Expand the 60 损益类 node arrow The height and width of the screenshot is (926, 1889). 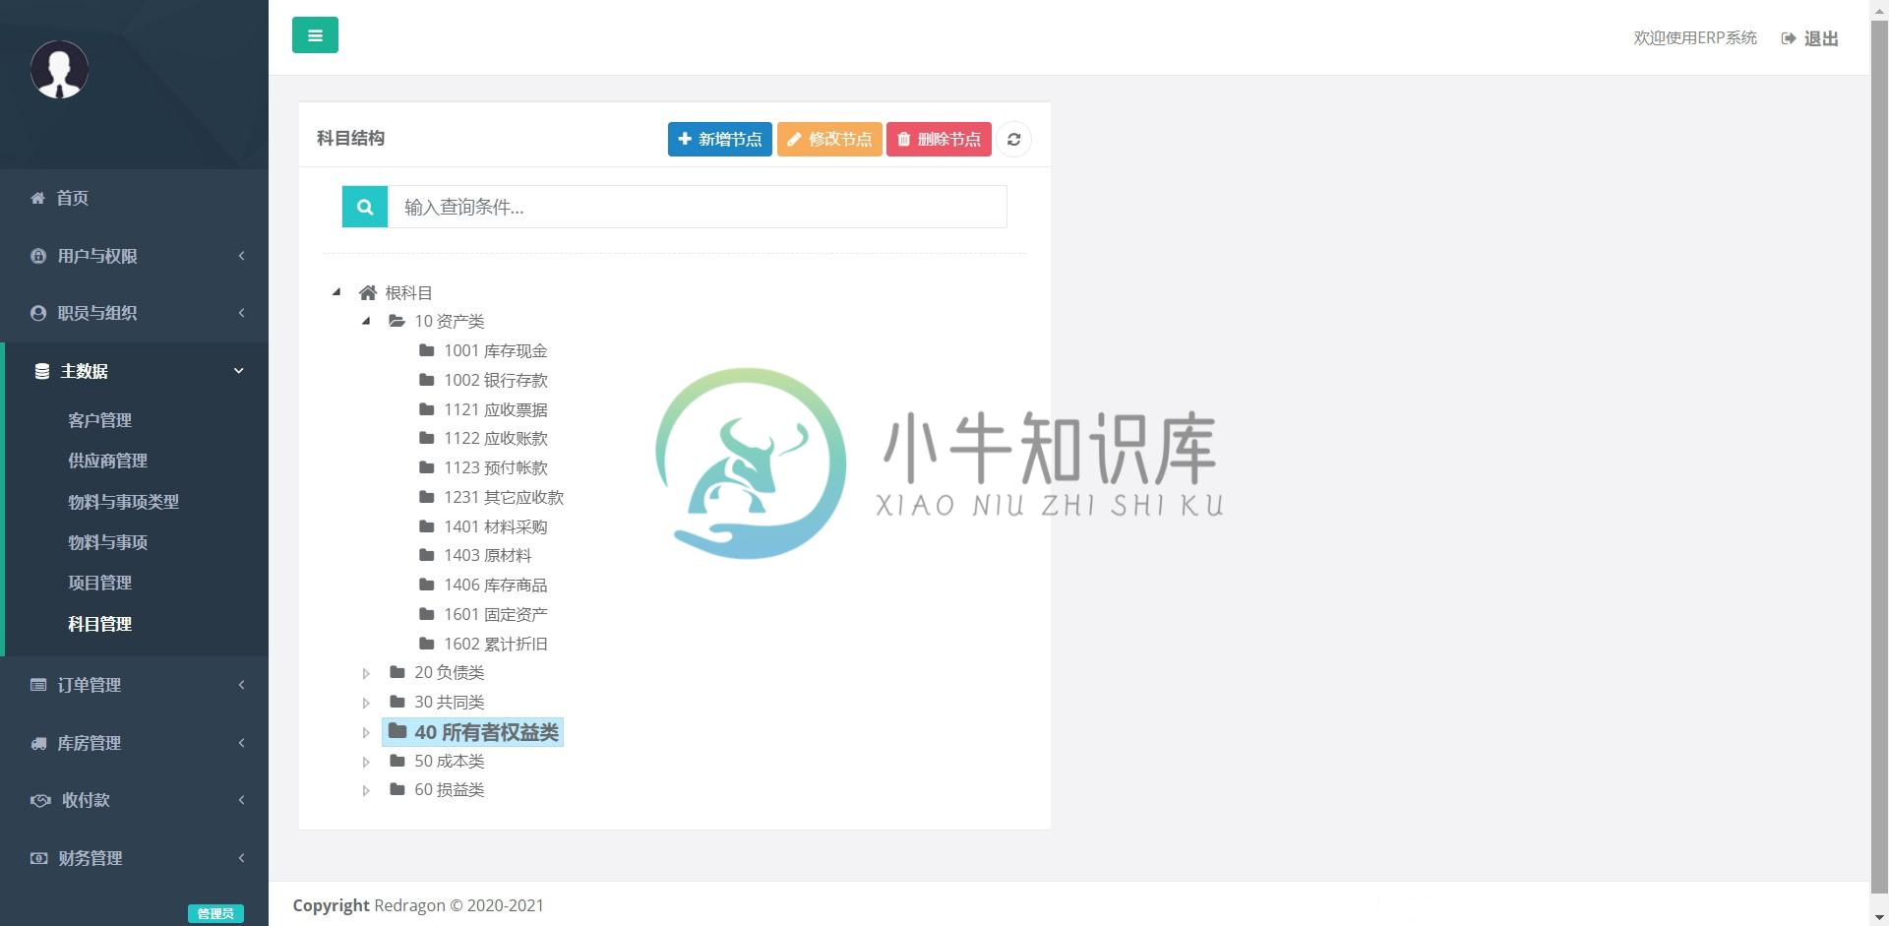(x=366, y=790)
